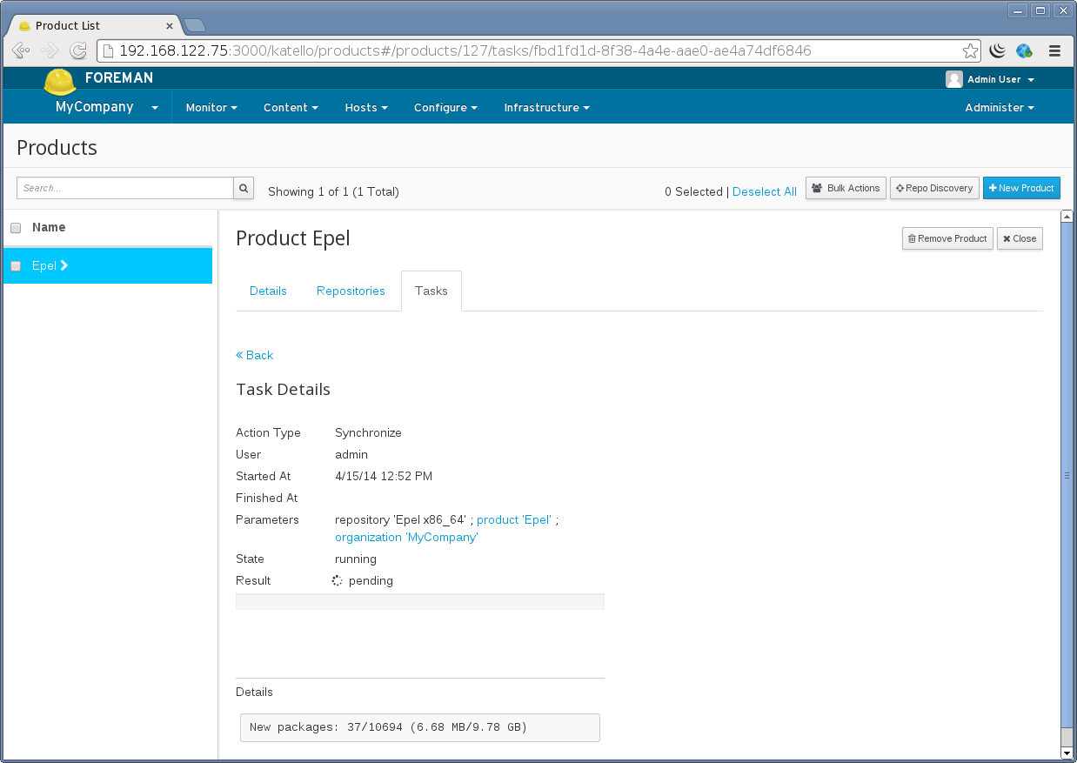Focus the products Search field

click(x=125, y=188)
